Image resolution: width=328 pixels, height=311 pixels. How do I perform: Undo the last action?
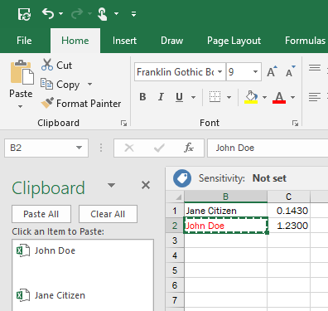point(48,13)
